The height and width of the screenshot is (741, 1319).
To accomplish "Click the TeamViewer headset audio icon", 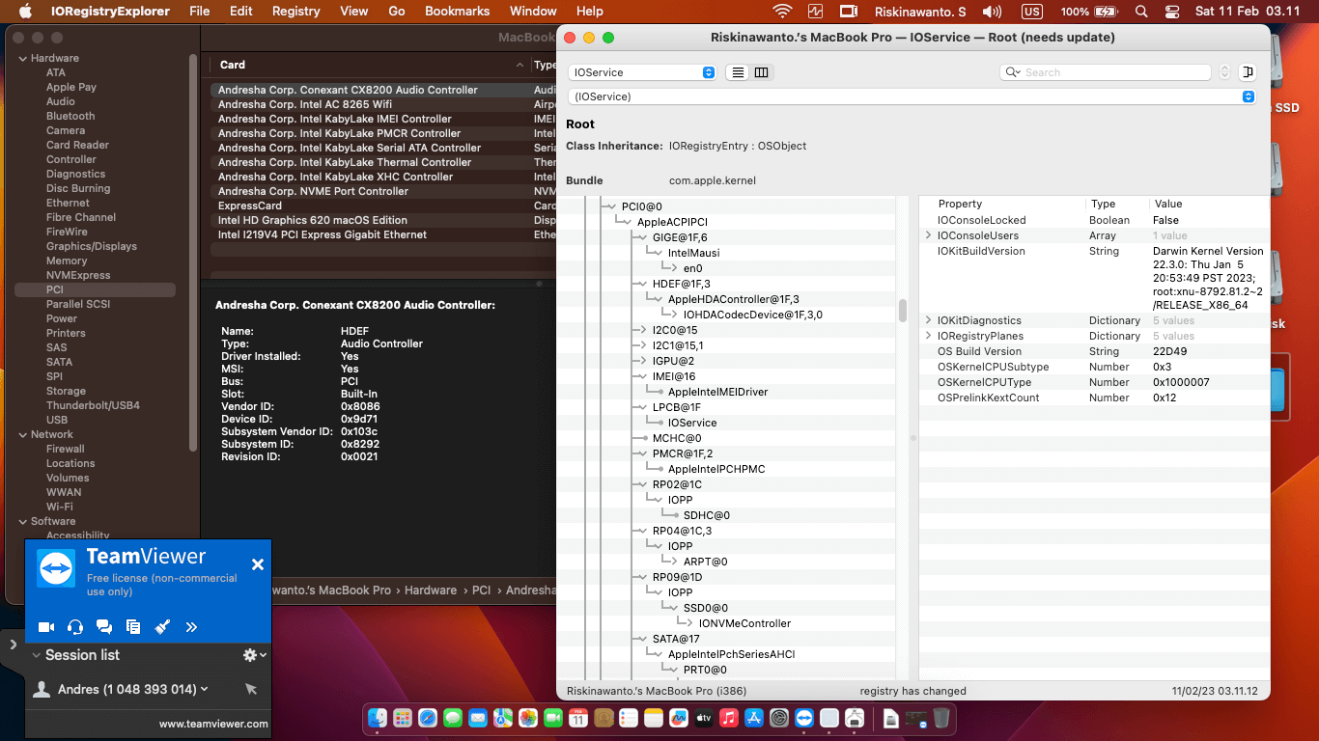I will tap(75, 627).
